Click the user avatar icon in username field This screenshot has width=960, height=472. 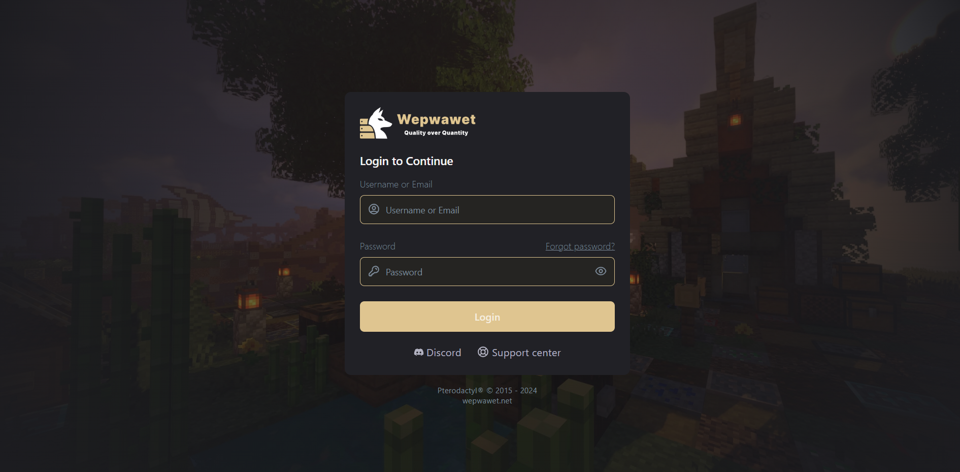[374, 209]
